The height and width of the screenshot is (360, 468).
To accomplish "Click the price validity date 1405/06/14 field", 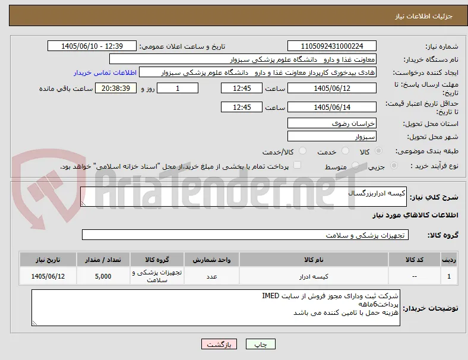I will [331, 107].
